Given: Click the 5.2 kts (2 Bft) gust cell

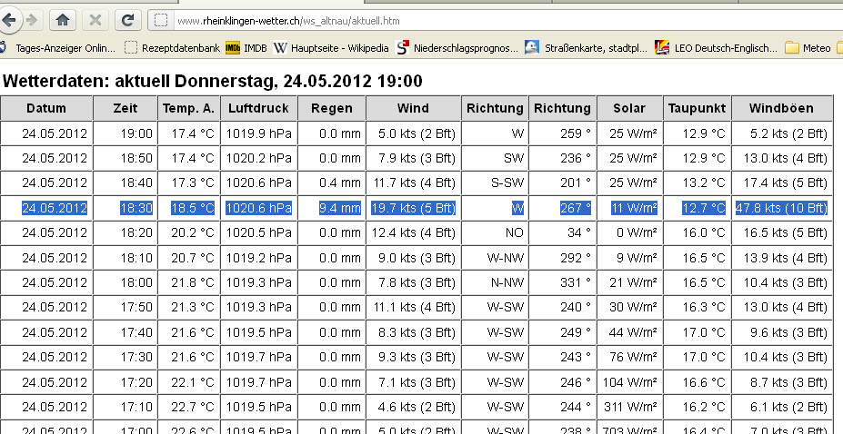Looking at the screenshot, I should 782,133.
